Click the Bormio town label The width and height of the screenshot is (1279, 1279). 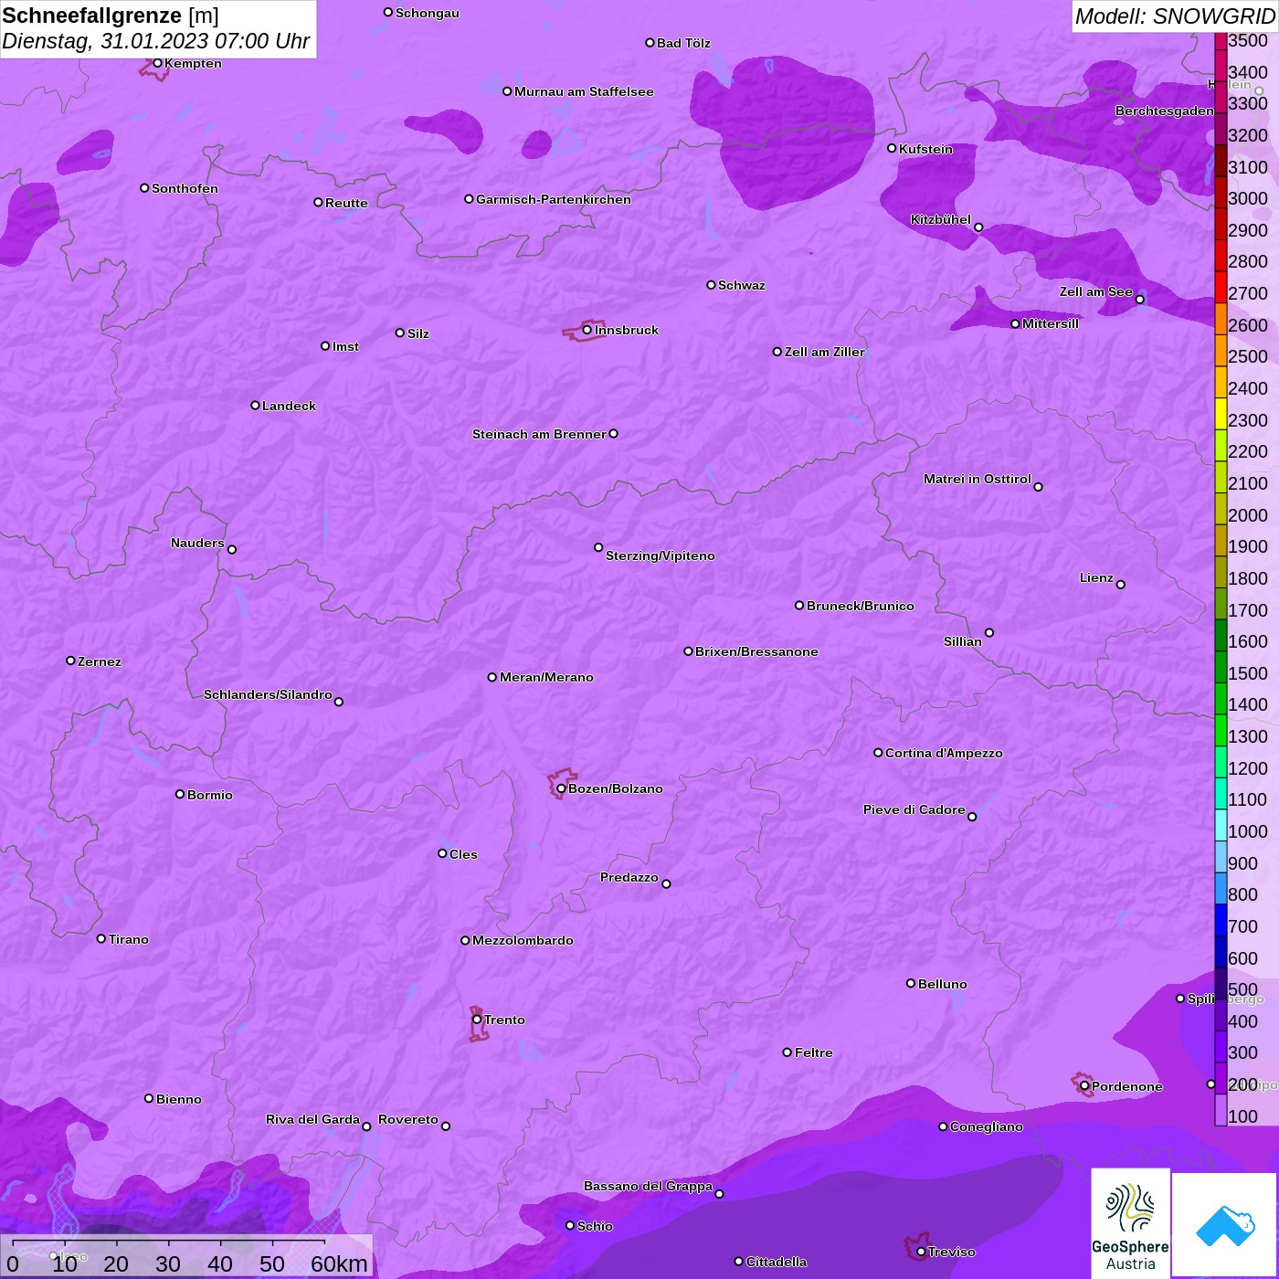209,795
